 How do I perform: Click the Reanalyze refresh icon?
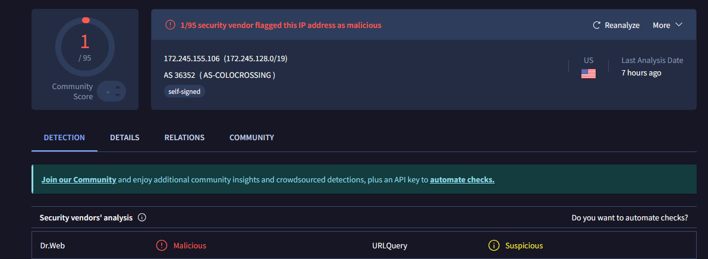click(x=597, y=26)
